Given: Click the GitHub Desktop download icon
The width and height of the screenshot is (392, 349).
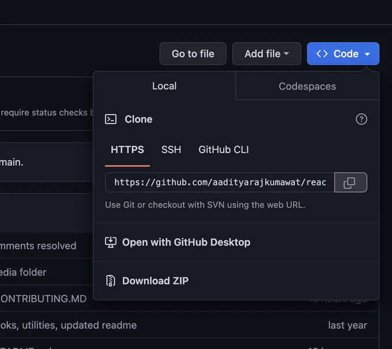Looking at the screenshot, I should pos(111,242).
